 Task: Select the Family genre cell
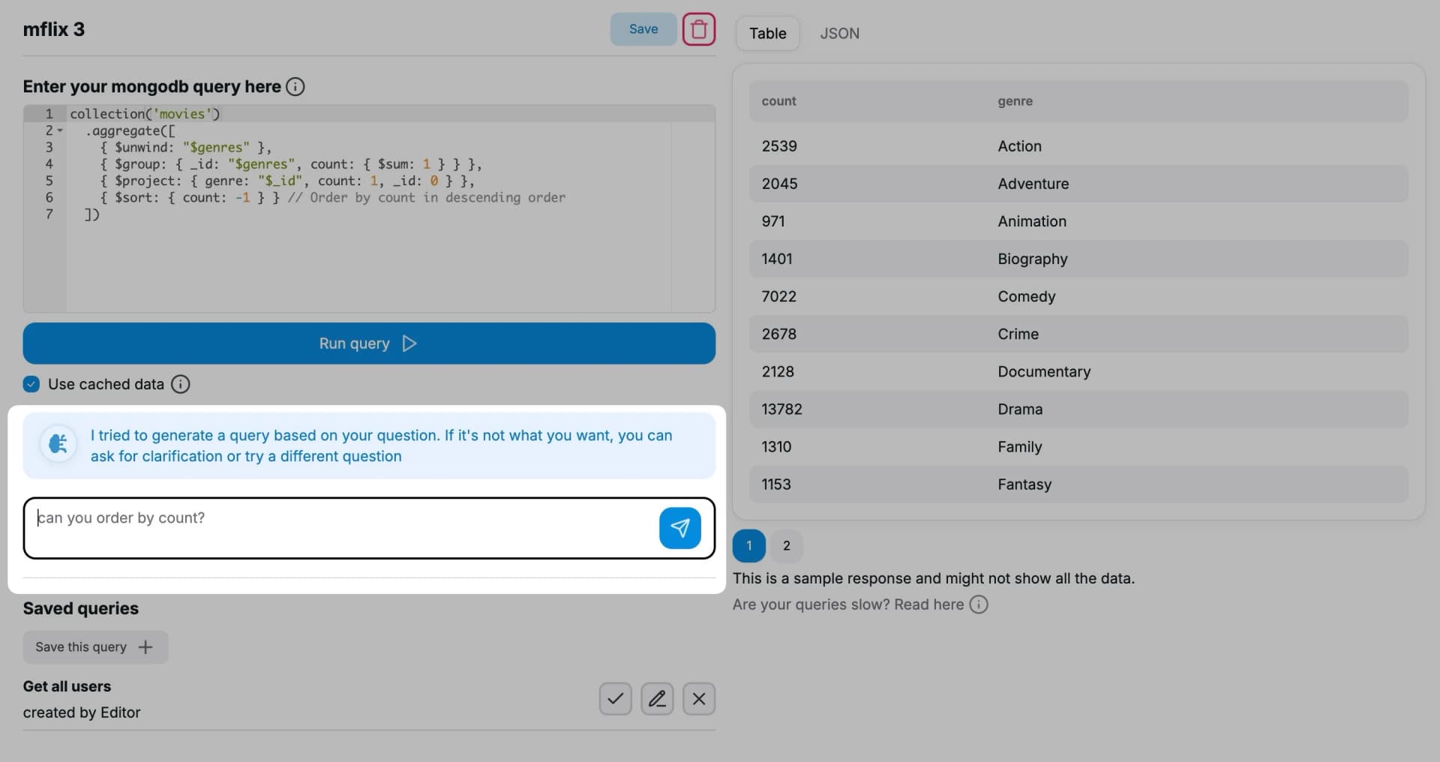click(x=1019, y=446)
